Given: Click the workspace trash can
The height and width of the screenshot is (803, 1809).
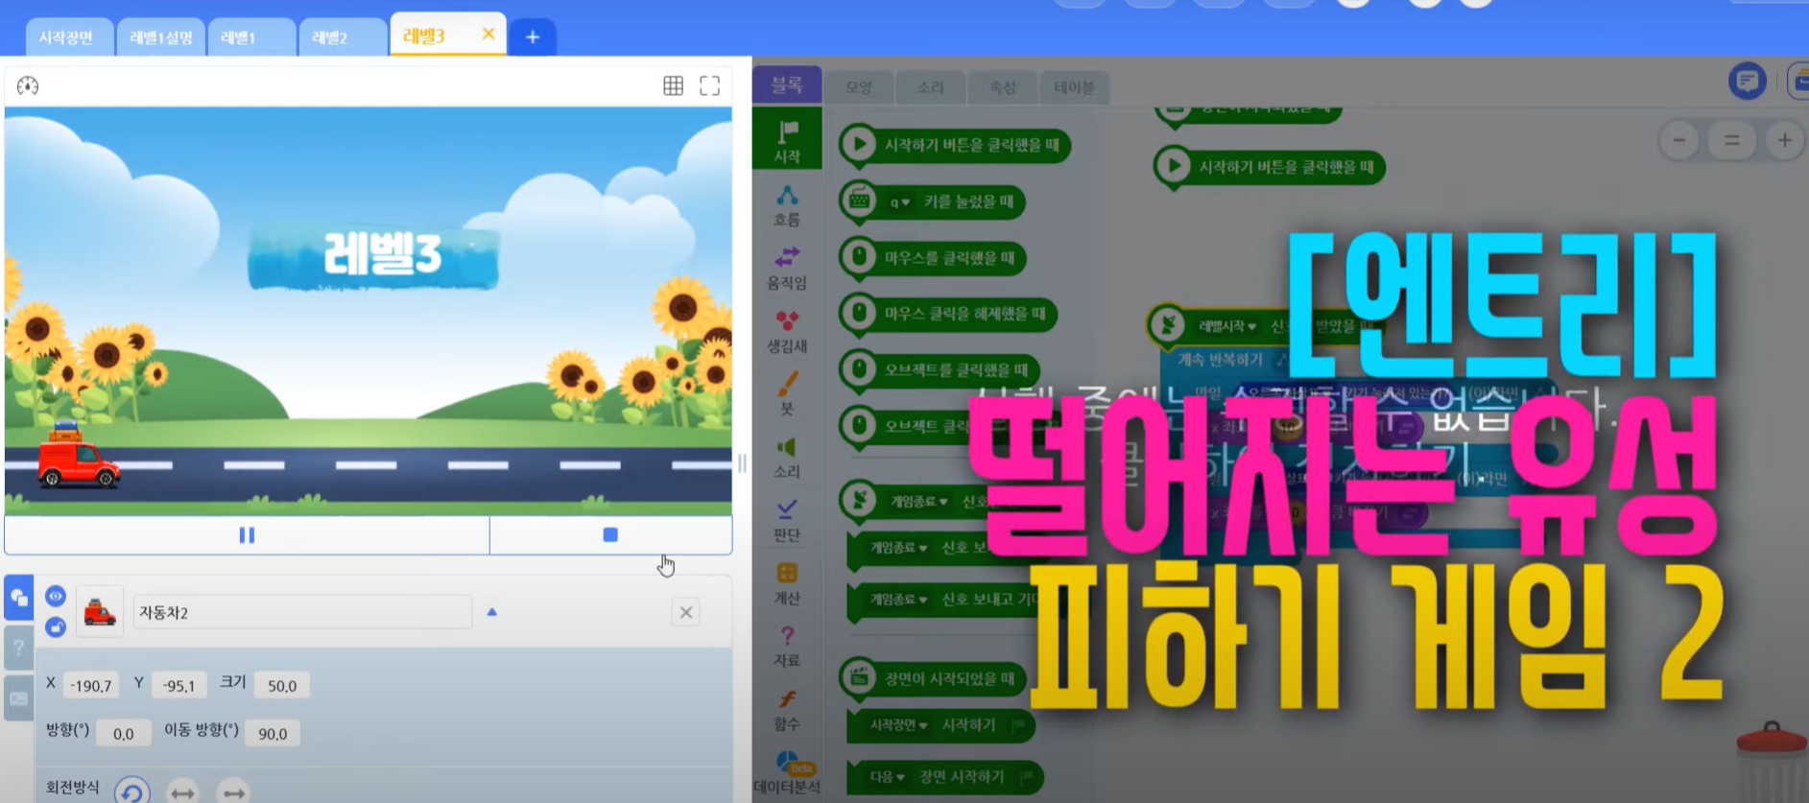Looking at the screenshot, I should click(x=1772, y=763).
